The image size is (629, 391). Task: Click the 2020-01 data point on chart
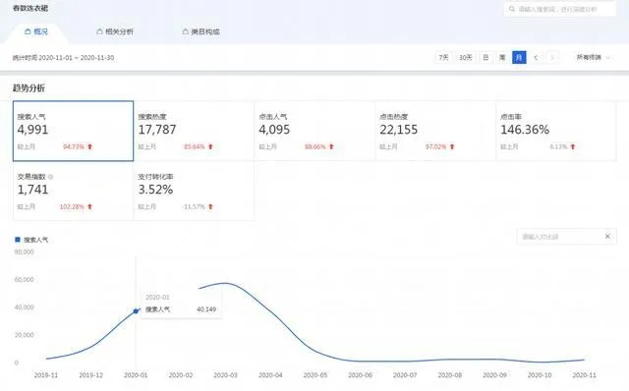point(136,310)
